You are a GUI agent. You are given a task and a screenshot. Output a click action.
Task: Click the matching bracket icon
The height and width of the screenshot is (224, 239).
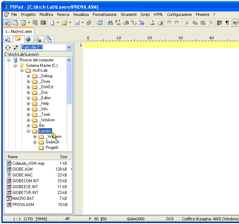[134, 23]
